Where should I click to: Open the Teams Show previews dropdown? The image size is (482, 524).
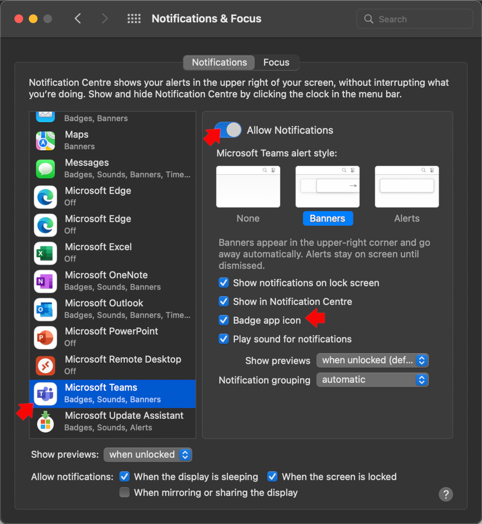[x=372, y=360]
